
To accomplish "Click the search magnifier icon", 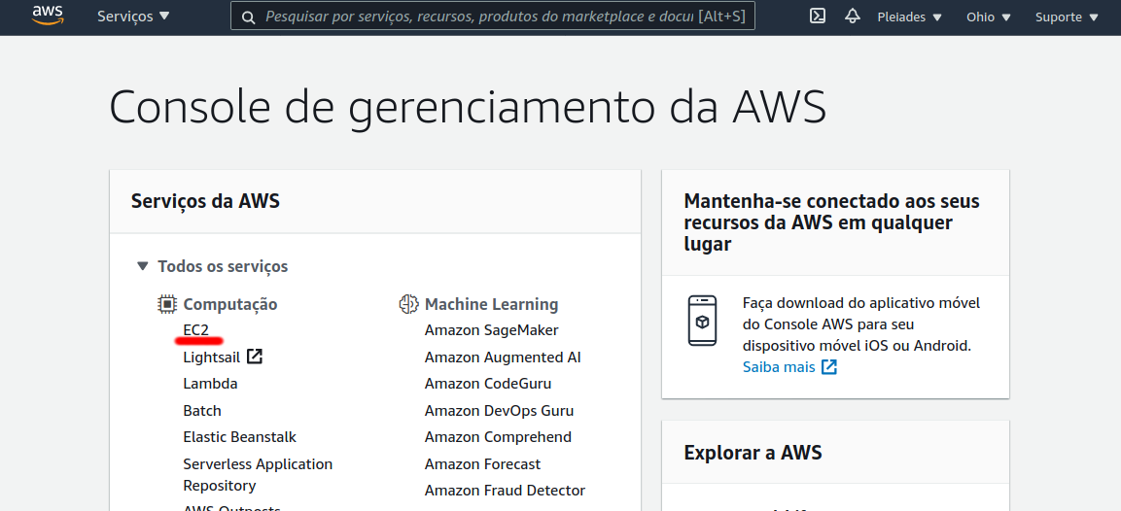I will pyautogui.click(x=249, y=17).
